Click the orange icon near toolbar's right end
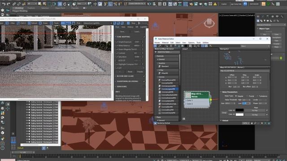The image size is (287, 161). click(x=263, y=4)
